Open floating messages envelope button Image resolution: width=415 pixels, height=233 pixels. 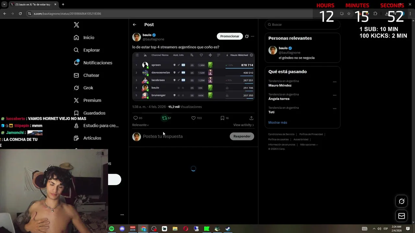[x=401, y=216]
